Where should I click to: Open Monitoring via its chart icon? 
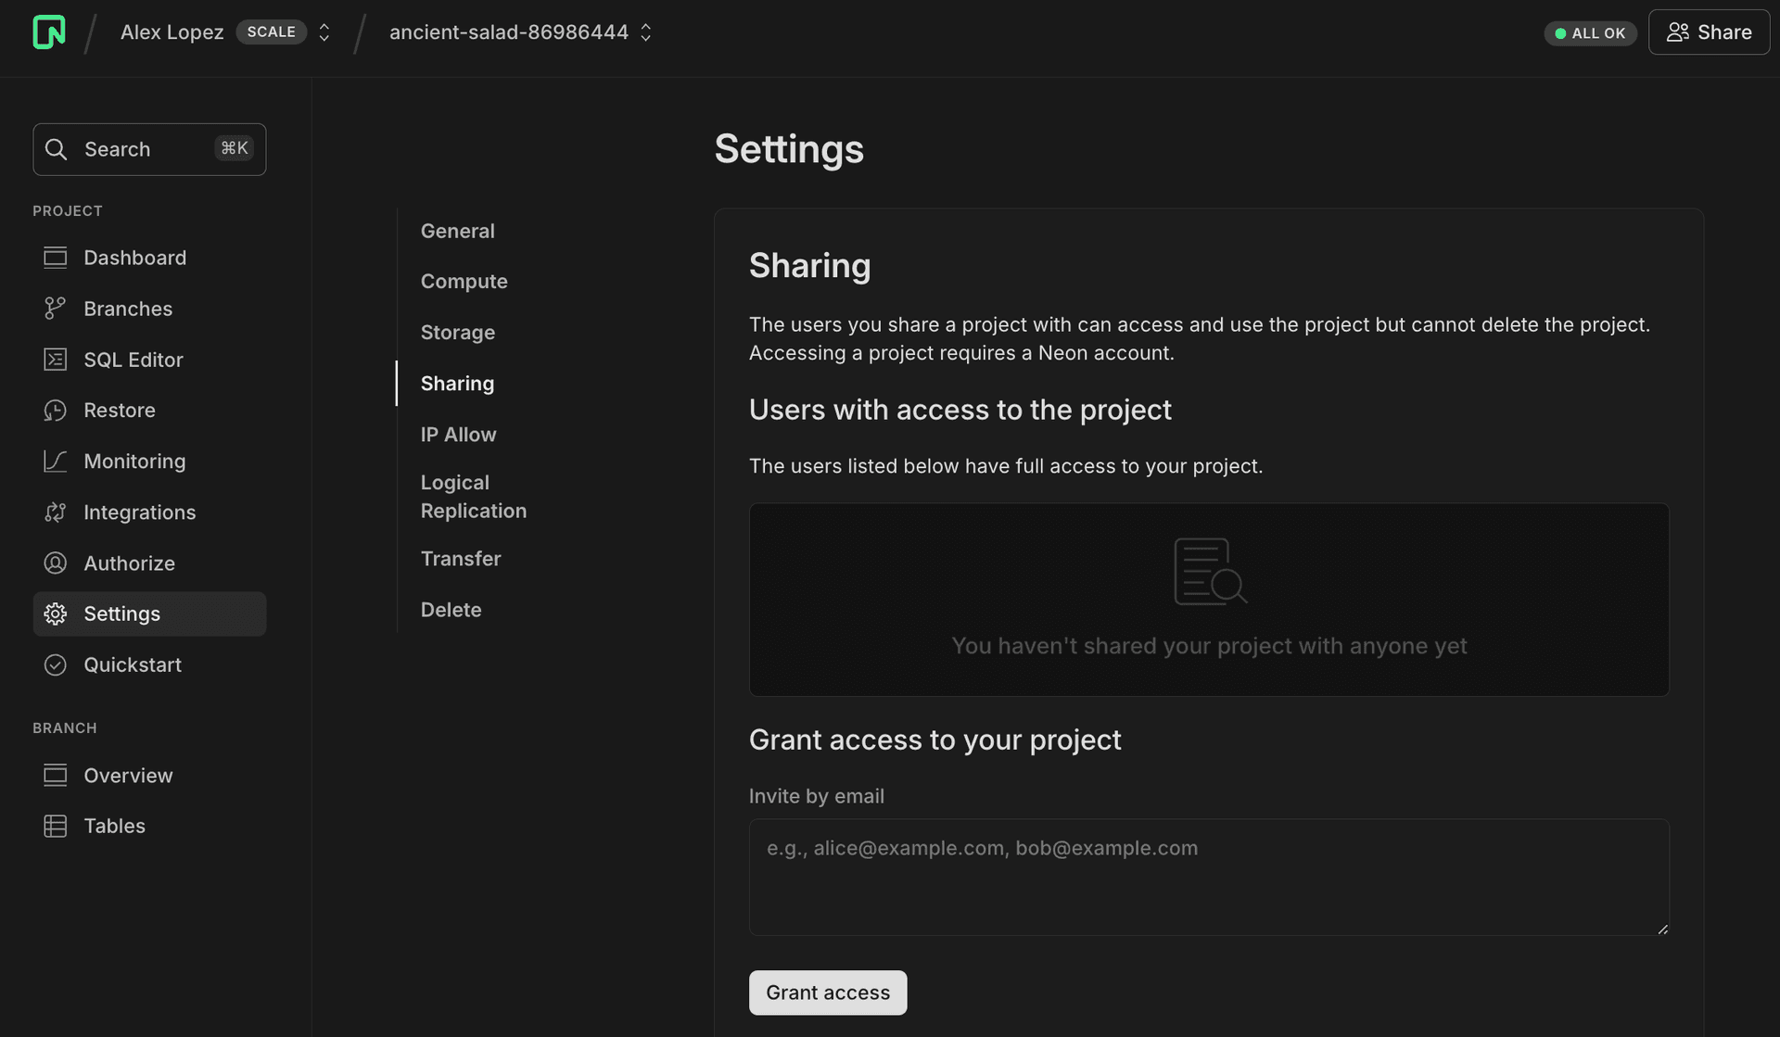click(x=56, y=461)
